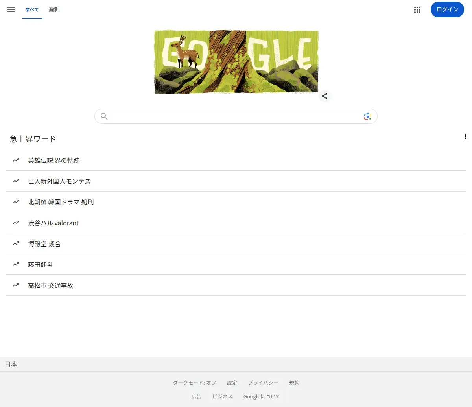472x407 pixels.
Task: Search trending term 博報堂 談合
Action: coord(236,244)
